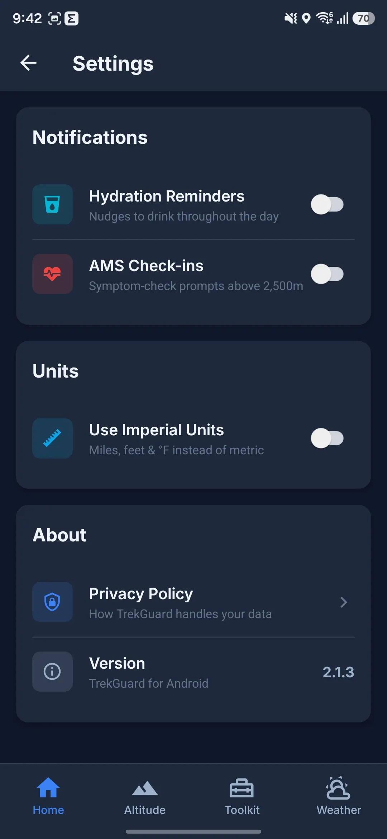387x839 pixels.
Task: Open the Privacy Policy entry
Action: (x=193, y=602)
